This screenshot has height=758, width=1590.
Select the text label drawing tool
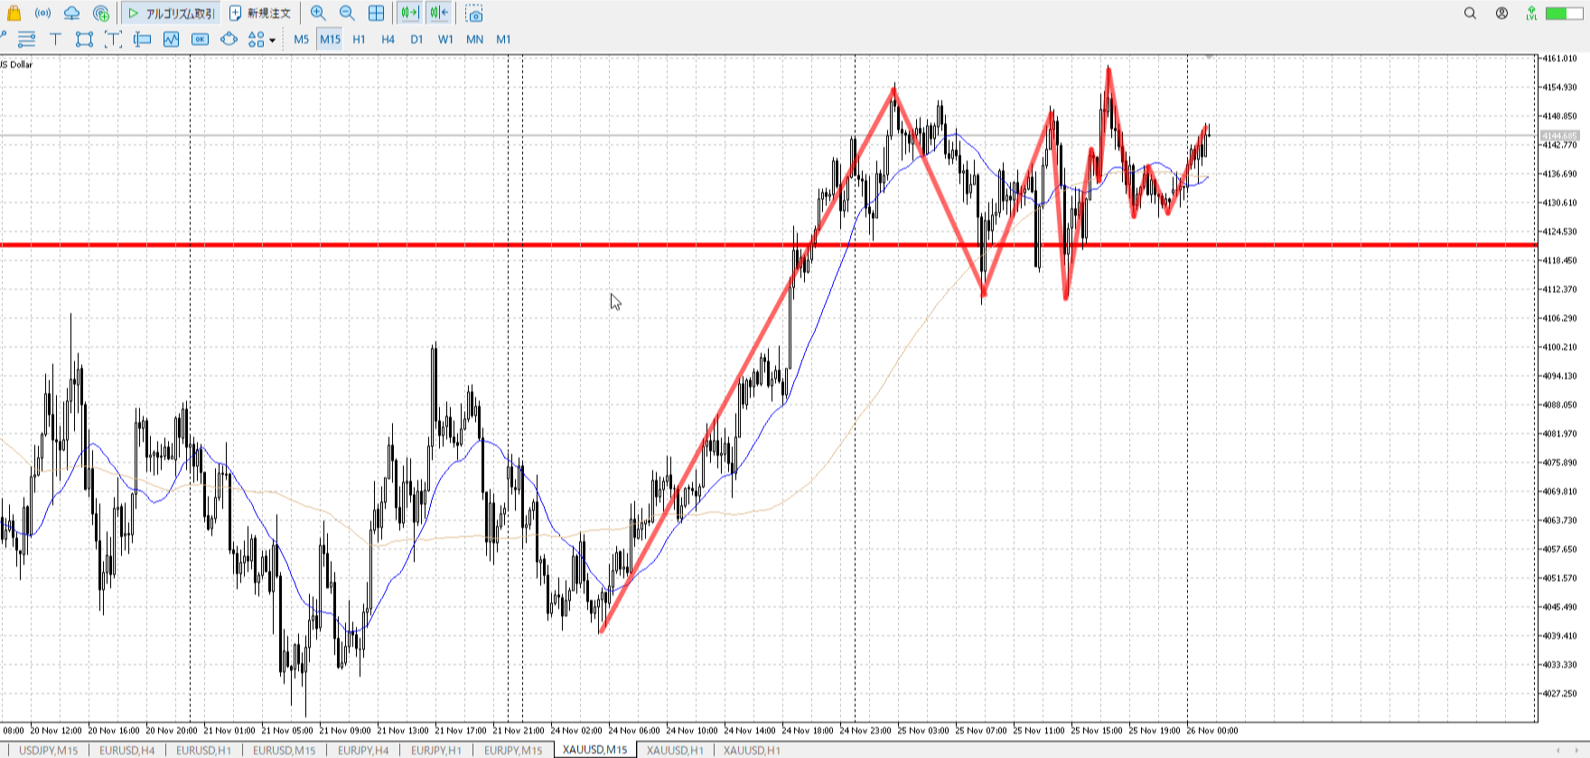pos(55,39)
